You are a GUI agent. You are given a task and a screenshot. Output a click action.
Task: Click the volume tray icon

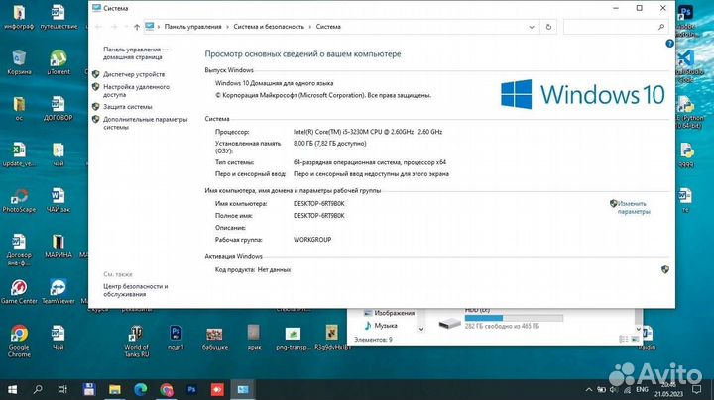tap(614, 389)
